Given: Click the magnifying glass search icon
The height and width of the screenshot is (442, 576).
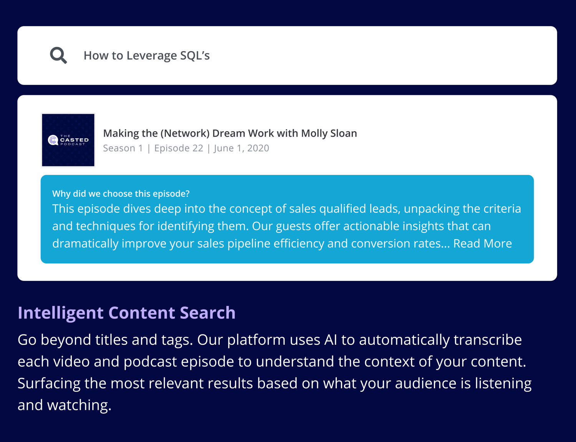Looking at the screenshot, I should click(x=58, y=55).
